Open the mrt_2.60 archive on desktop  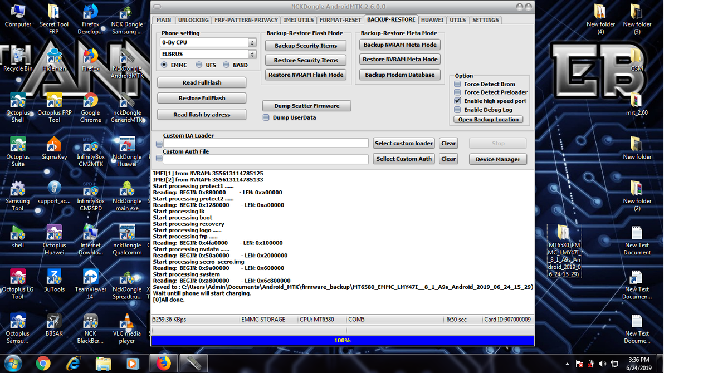click(x=637, y=104)
